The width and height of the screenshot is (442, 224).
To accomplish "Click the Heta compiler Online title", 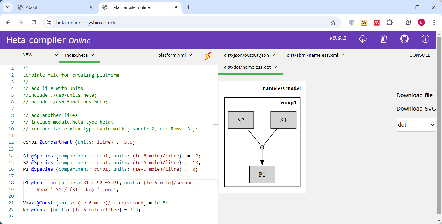I will pyautogui.click(x=48, y=40).
